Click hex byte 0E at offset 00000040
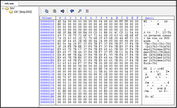The height and width of the screenshot is (108, 177). pos(59,33)
